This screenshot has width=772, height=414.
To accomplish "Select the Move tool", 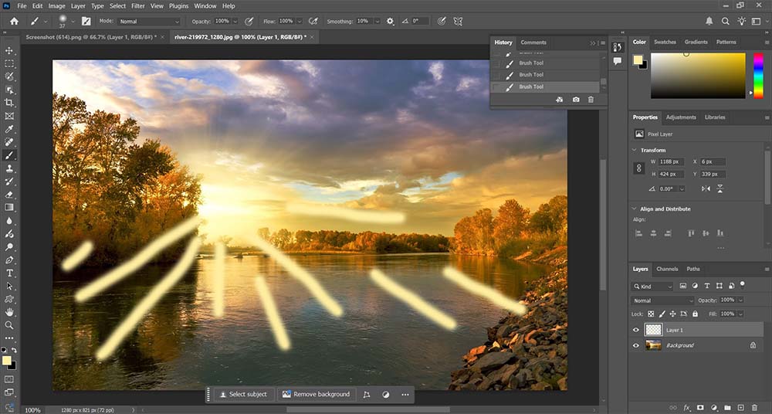I will [x=10, y=50].
